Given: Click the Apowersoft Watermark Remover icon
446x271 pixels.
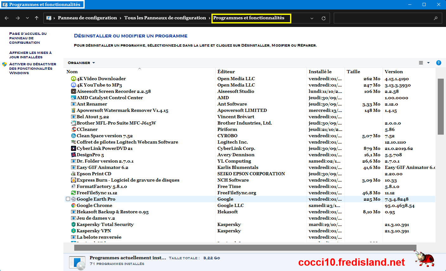Looking at the screenshot, I should pos(74,110).
